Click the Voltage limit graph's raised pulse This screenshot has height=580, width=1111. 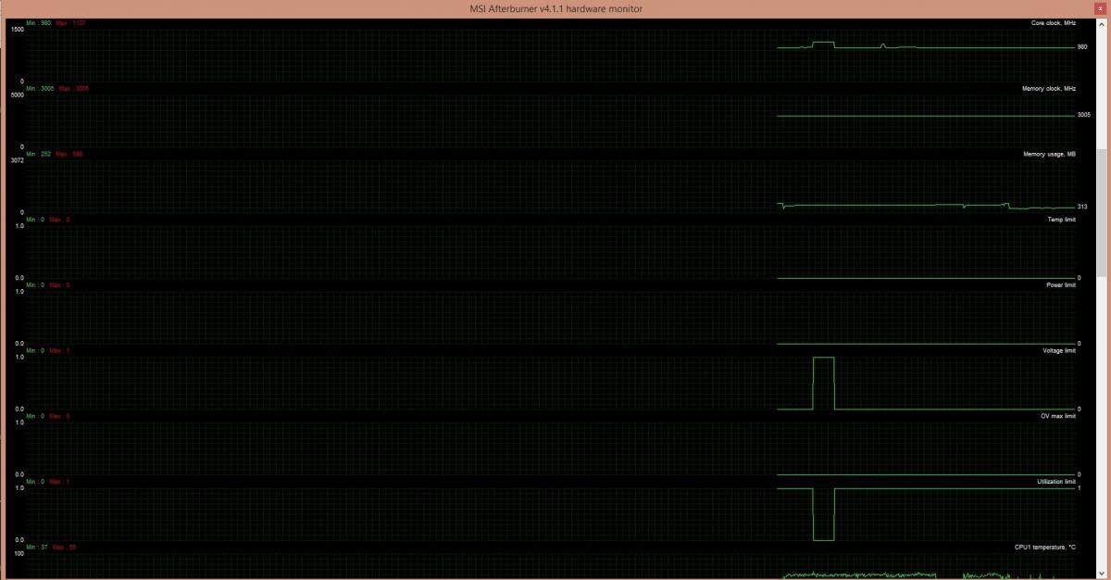pos(823,382)
